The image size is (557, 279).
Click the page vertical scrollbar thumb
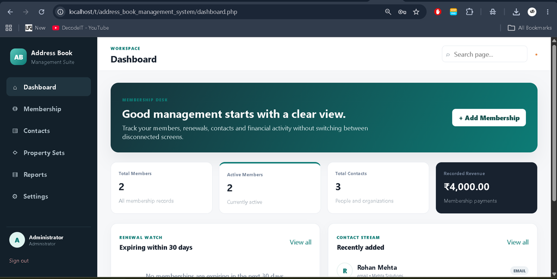point(554,122)
